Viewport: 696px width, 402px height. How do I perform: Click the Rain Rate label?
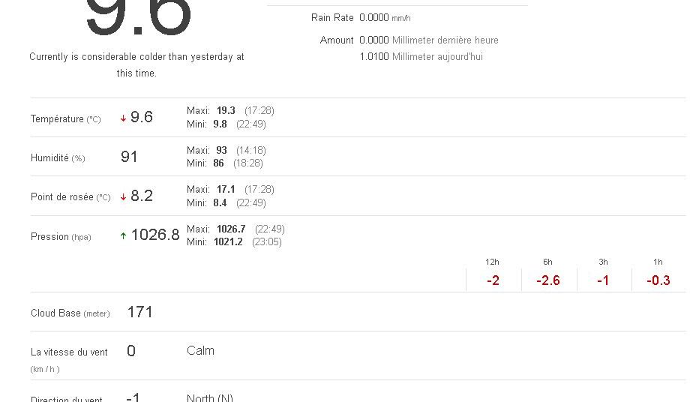point(332,17)
